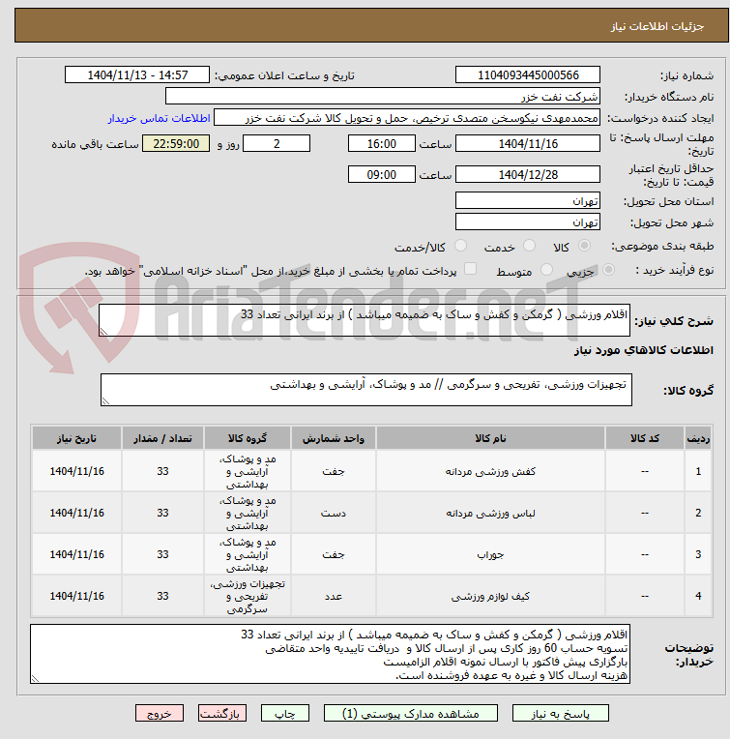Click the price validity time 09:00 field

tap(382, 174)
